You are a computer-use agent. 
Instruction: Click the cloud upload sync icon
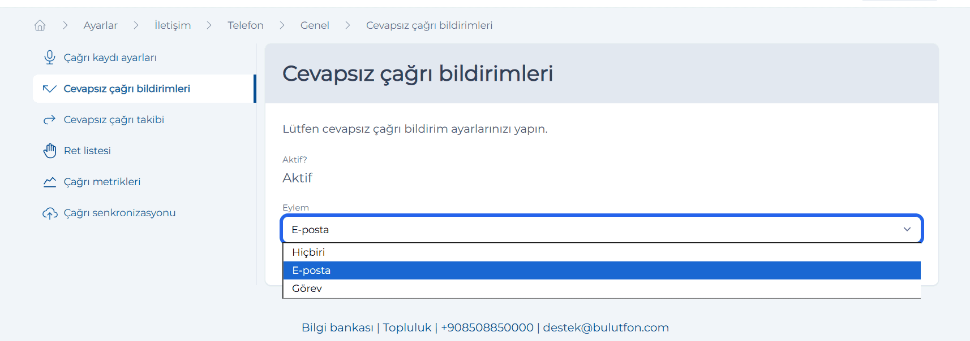50,213
